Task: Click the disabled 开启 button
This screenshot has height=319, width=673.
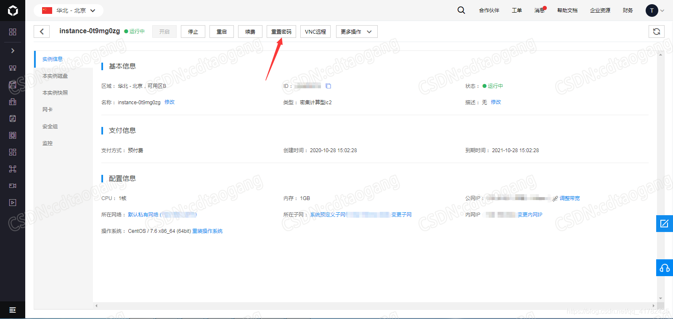Action: coord(164,32)
